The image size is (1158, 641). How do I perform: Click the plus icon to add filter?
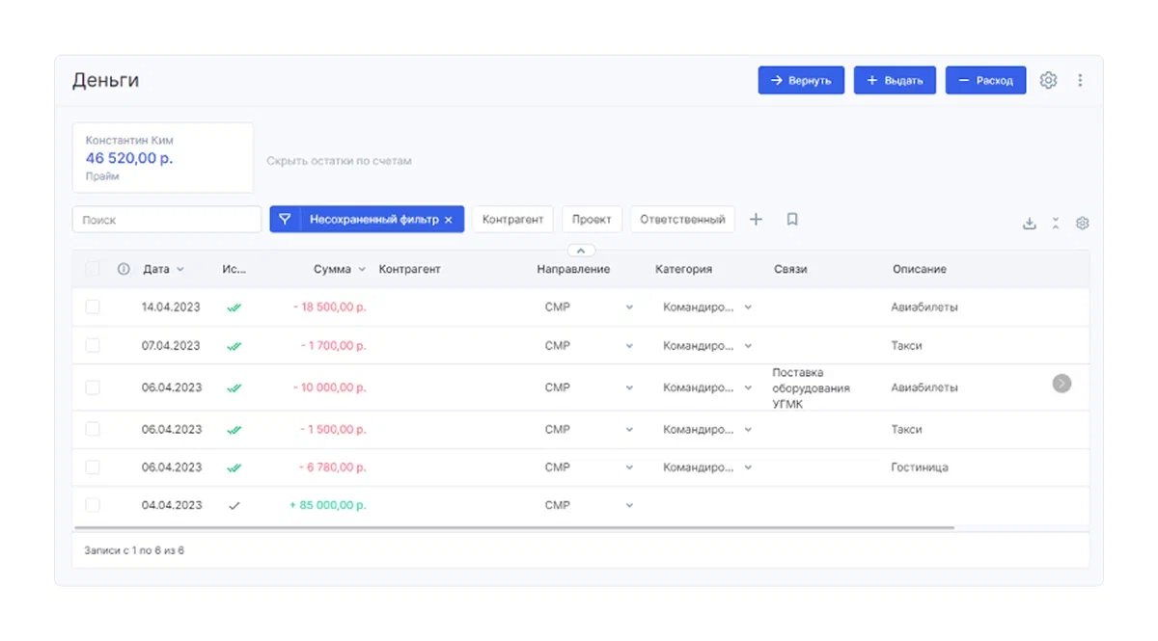coord(756,220)
